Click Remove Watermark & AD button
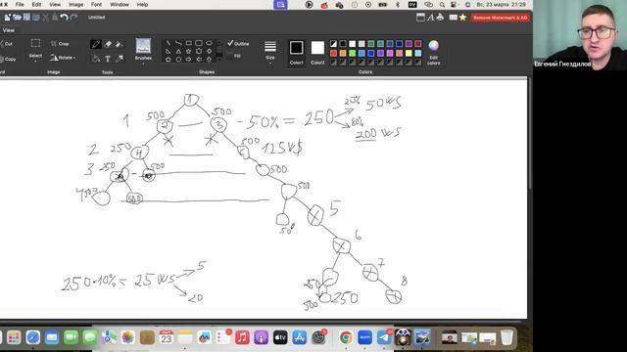 (x=501, y=18)
